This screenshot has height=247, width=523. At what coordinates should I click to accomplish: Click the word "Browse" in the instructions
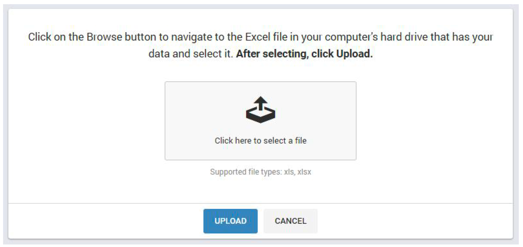[104, 37]
